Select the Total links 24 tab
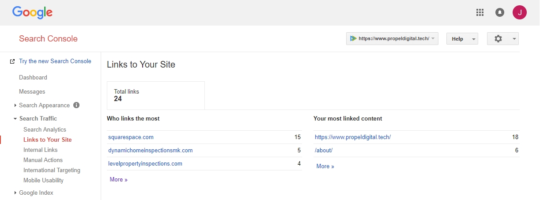Screen dimensions: 540x200 [156, 95]
